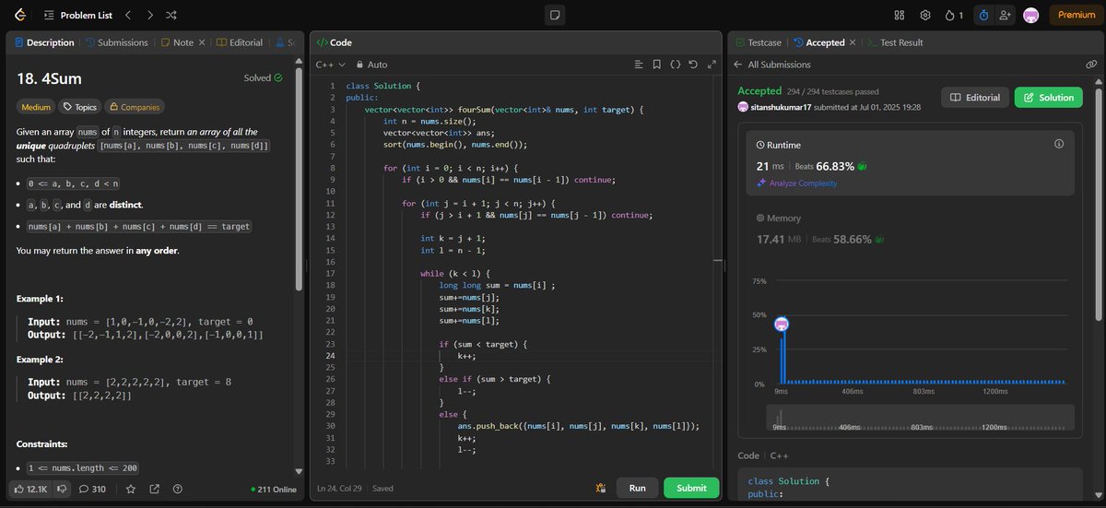Open the notes sticky icon in top bar
This screenshot has height=508, width=1106.
point(554,15)
